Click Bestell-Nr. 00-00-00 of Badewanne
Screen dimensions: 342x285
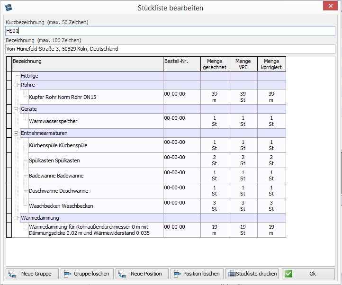pyautogui.click(x=174, y=173)
